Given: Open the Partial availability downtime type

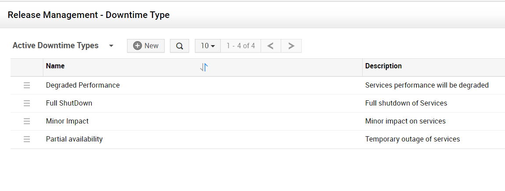Looking at the screenshot, I should [74, 139].
